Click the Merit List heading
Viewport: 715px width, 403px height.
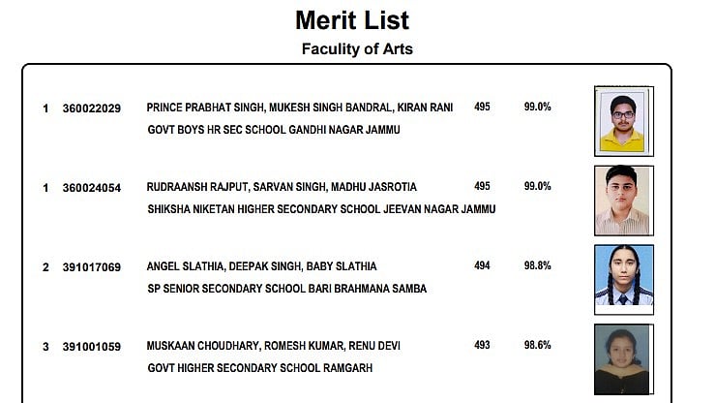click(352, 20)
